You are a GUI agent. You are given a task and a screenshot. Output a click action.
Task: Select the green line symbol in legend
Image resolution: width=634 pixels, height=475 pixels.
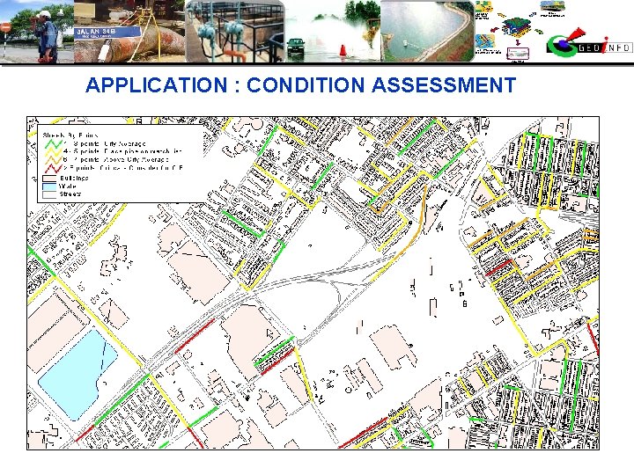[53, 143]
